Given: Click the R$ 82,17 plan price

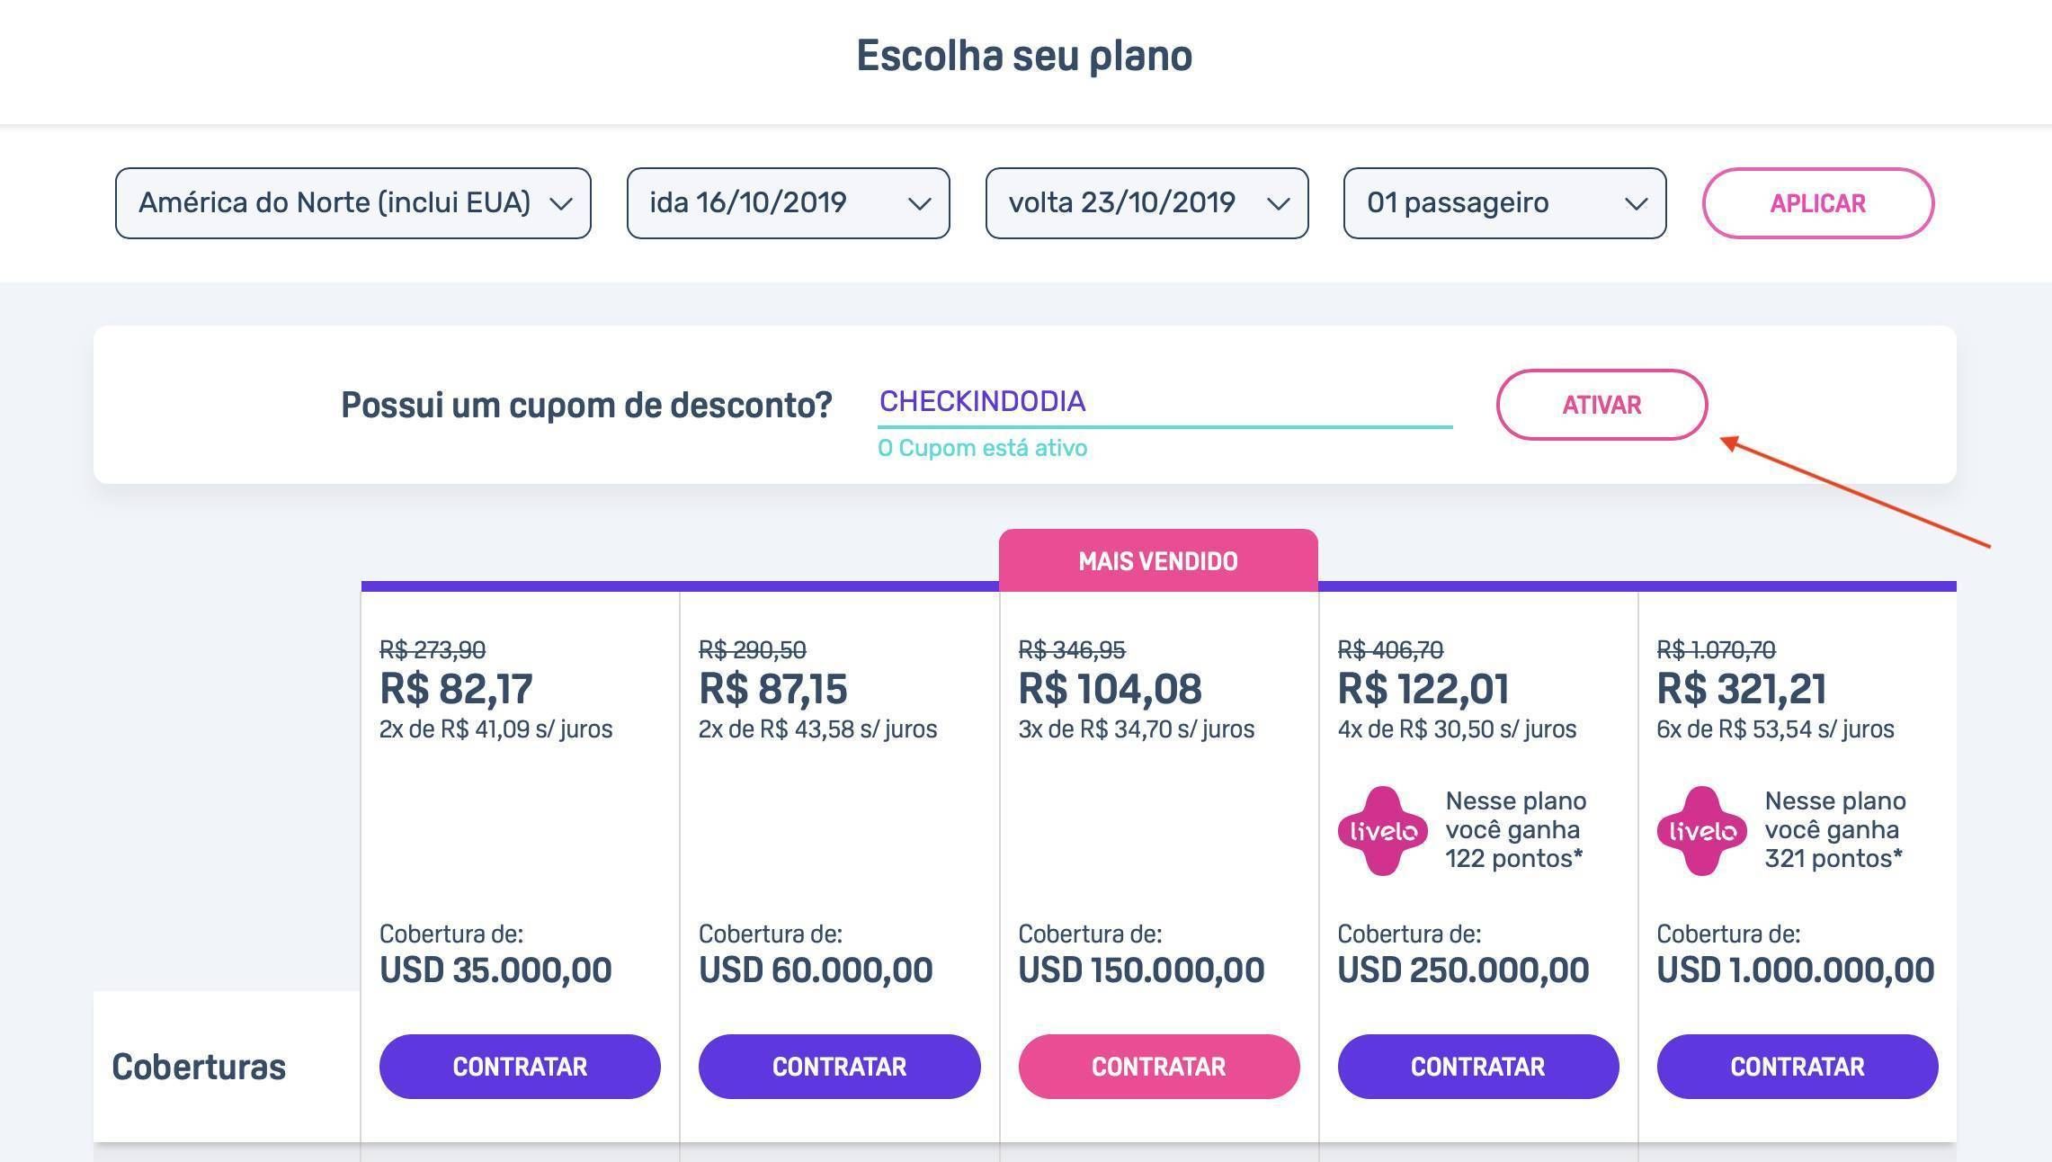Looking at the screenshot, I should 456,689.
